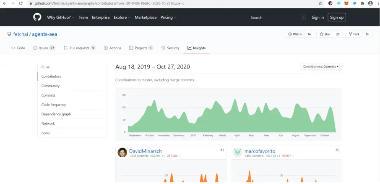Click DavidMinarsch's avatar picture
This screenshot has height=184, width=380.
pyautogui.click(x=122, y=152)
